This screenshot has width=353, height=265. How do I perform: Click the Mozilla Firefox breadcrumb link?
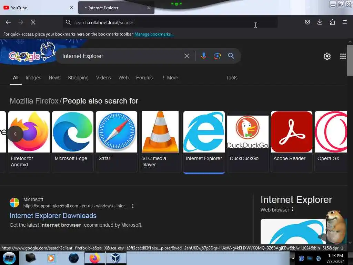pos(34,101)
